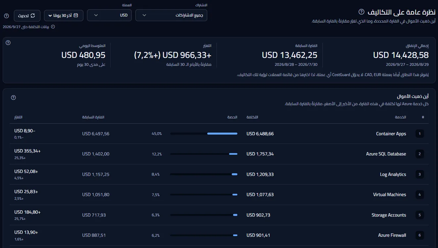
Task: Click previous cost USD 1,157,25 for Log Analytics
Action: 96,175
